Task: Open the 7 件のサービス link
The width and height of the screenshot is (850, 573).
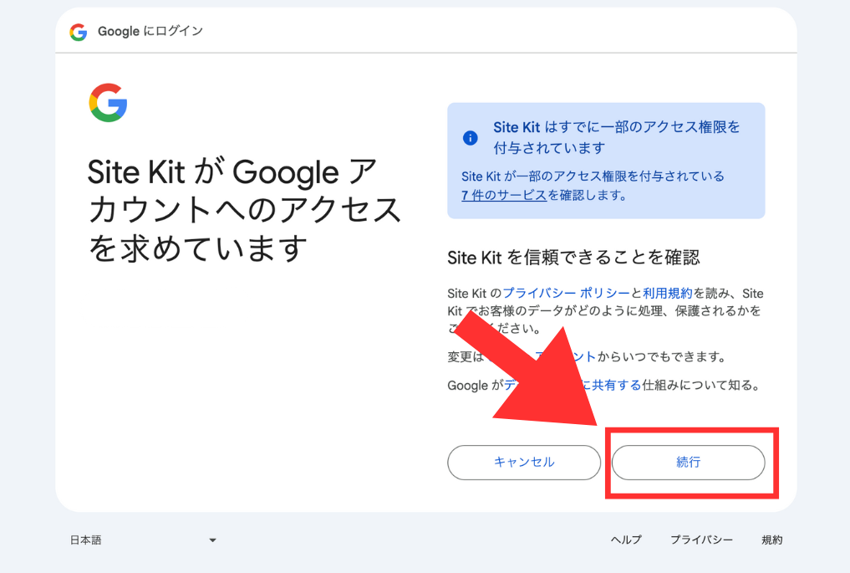Action: 503,196
